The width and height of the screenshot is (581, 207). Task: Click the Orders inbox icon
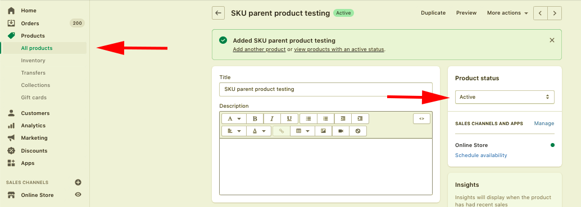pos(11,24)
